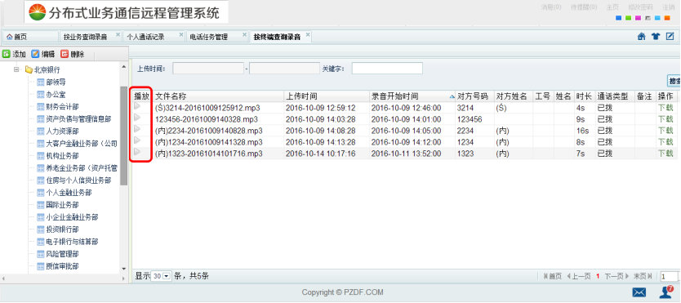Click the green 添加 add icon
The height and width of the screenshot is (303, 681).
click(x=6, y=54)
